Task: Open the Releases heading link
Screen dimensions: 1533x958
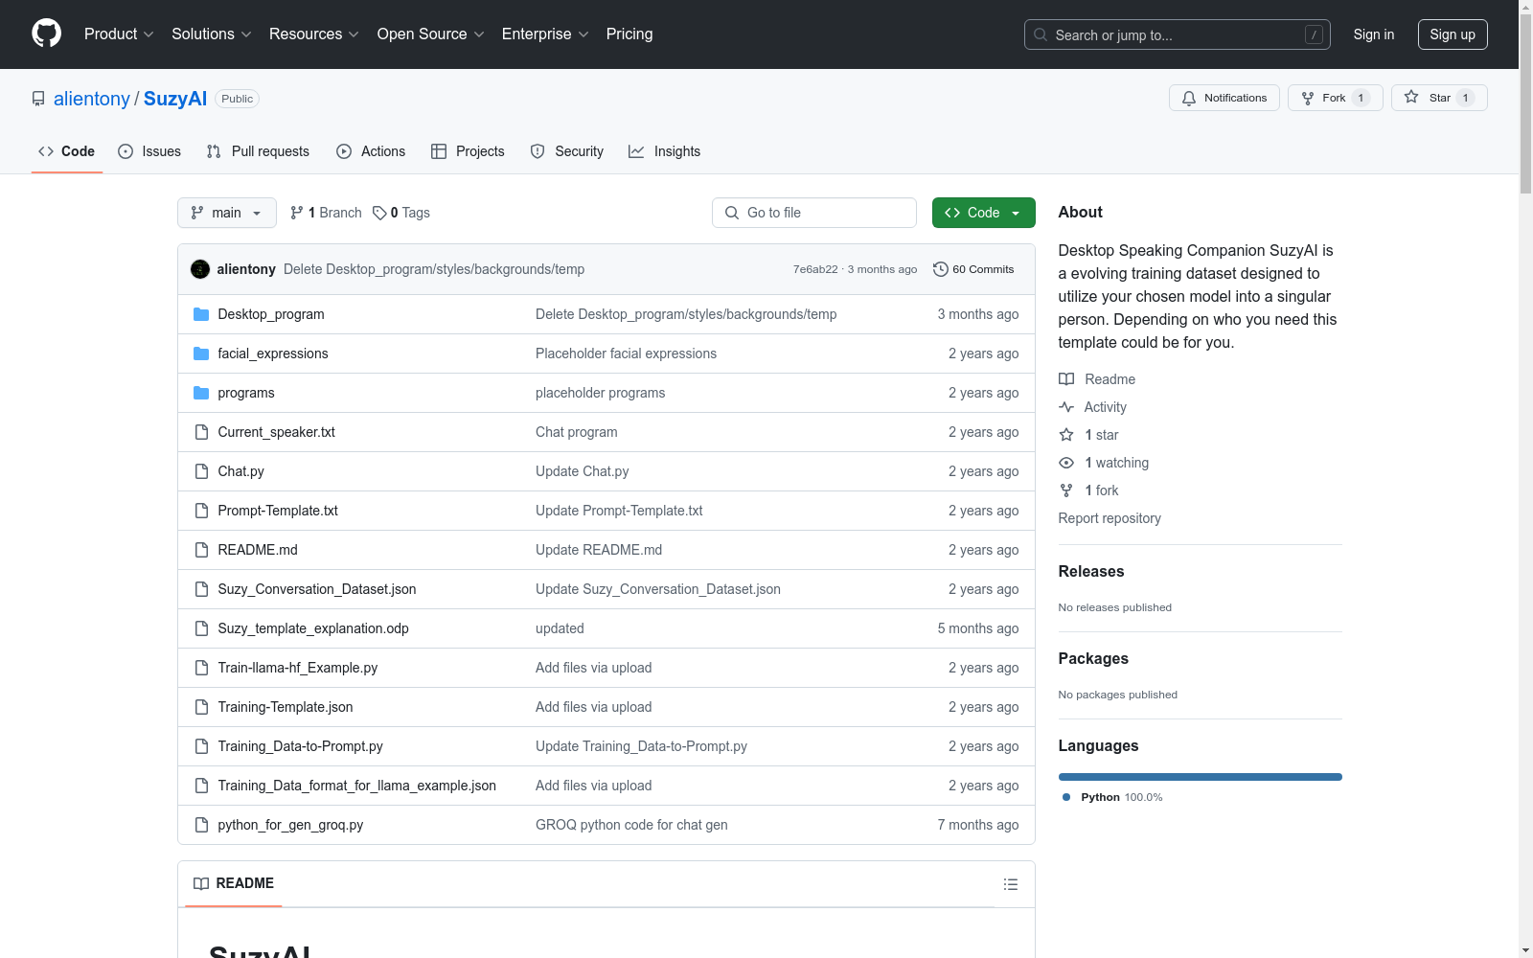Action: (x=1091, y=571)
